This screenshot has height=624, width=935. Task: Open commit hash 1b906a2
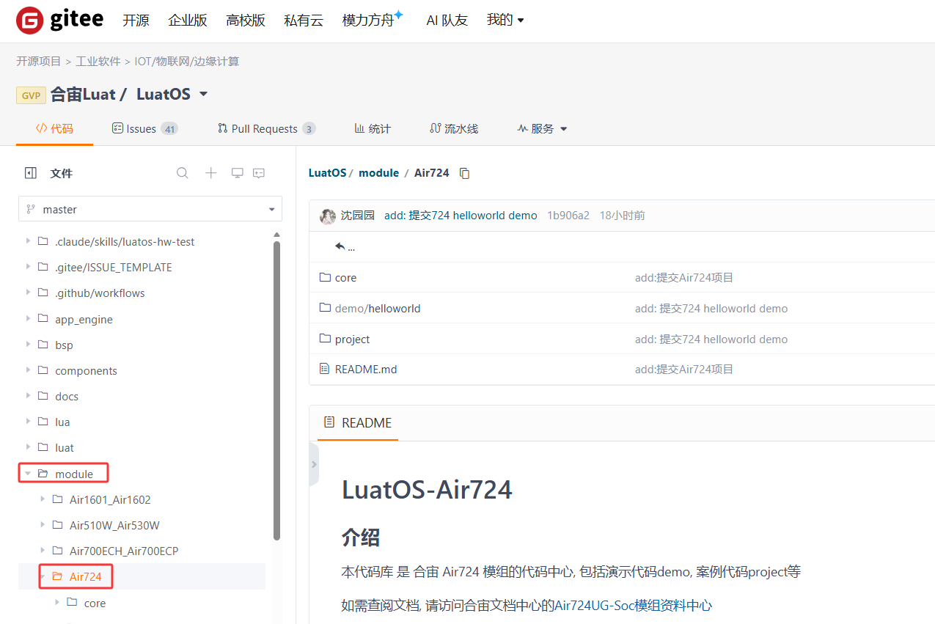568,216
